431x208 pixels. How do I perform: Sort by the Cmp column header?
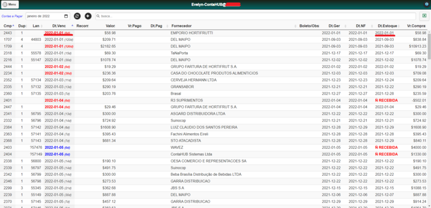(8, 26)
